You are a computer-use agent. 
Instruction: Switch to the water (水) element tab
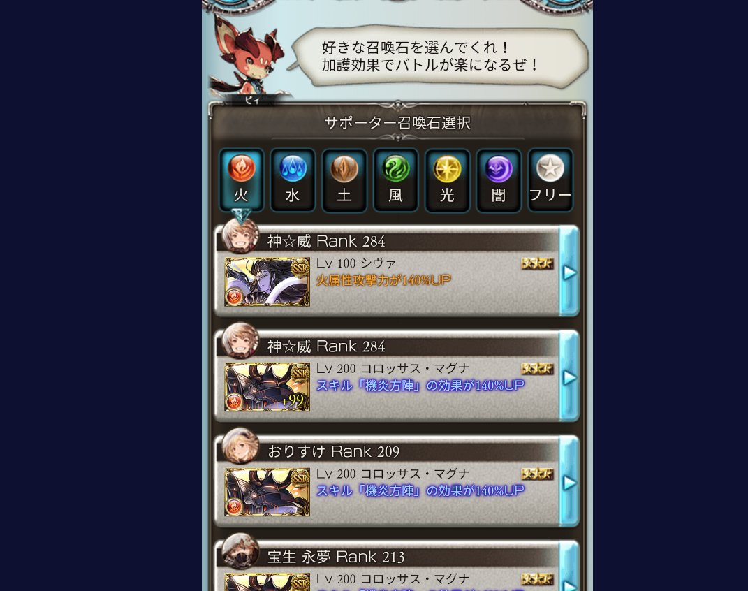293,180
